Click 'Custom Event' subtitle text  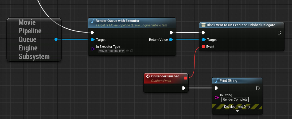[161, 81]
